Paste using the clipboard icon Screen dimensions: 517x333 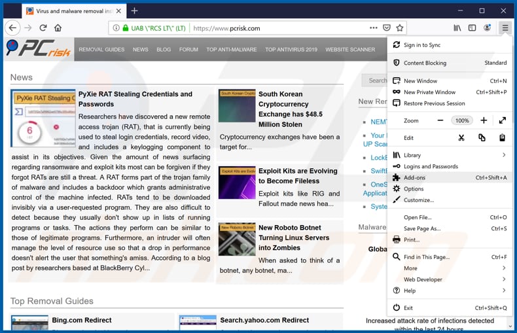[x=502, y=138]
